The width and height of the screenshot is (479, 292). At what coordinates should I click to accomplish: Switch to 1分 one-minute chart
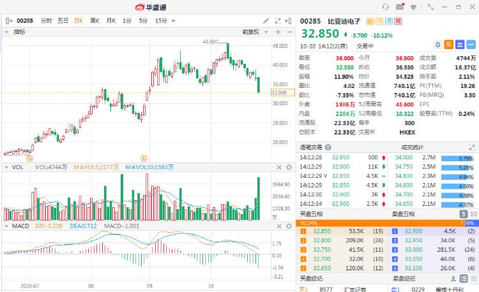click(127, 21)
